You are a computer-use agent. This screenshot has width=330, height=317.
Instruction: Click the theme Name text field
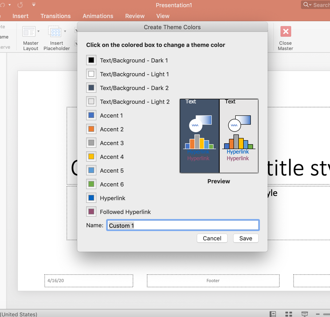coord(182,225)
